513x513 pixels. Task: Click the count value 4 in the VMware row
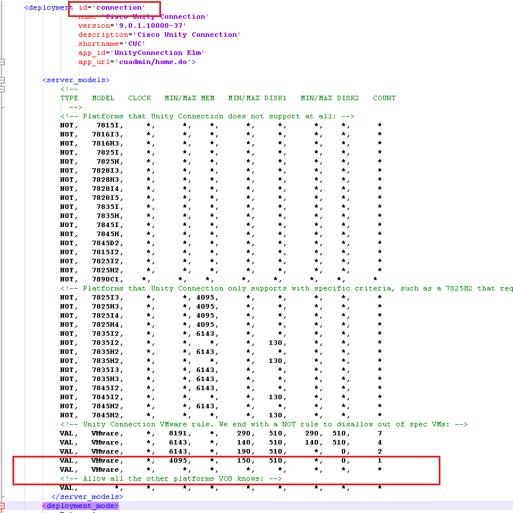coord(380,442)
